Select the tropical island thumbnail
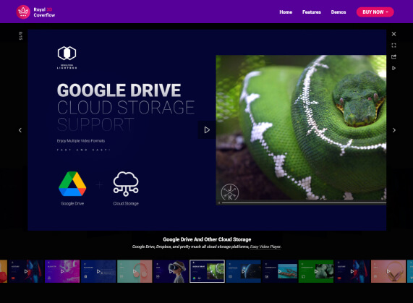 (280, 271)
